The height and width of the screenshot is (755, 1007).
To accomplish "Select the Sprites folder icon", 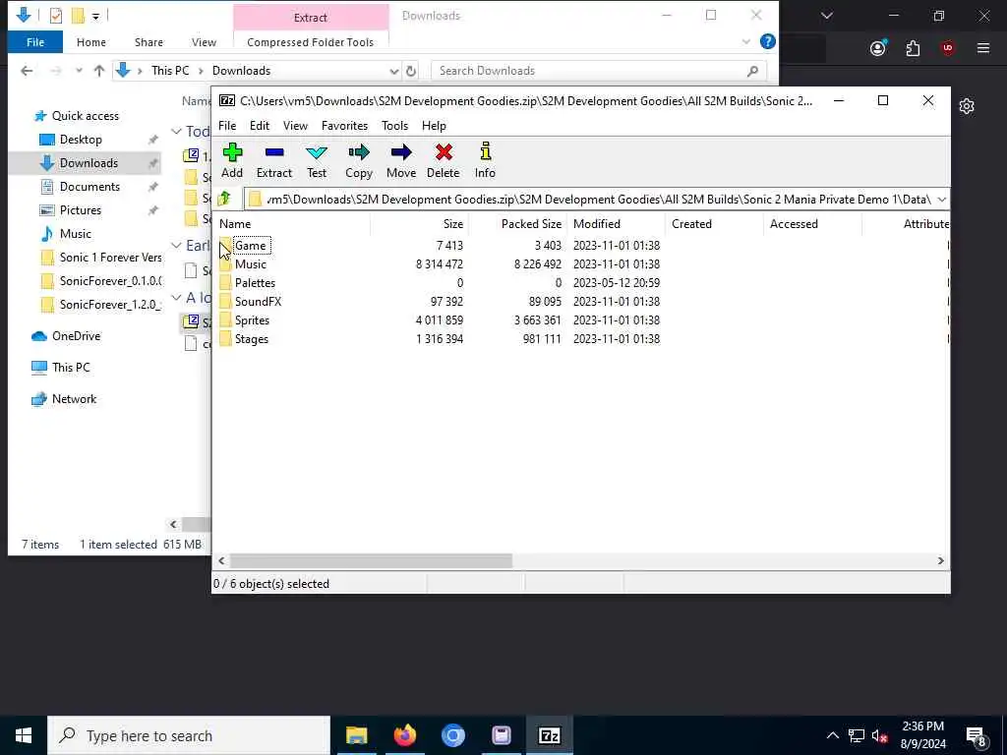I will (225, 319).
